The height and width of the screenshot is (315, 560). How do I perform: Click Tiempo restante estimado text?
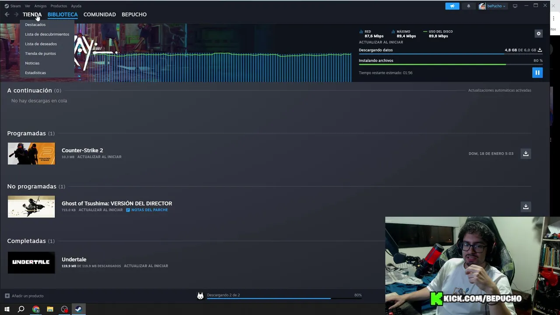(385, 73)
